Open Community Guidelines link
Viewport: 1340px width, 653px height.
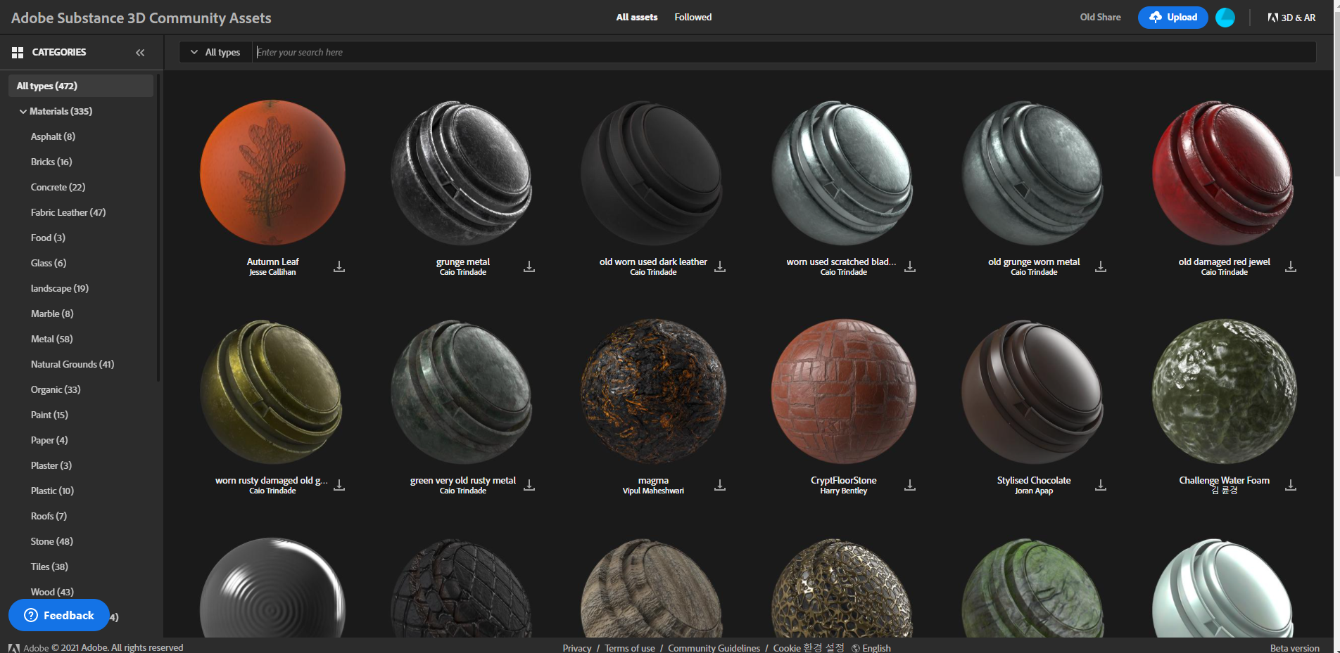tap(714, 648)
